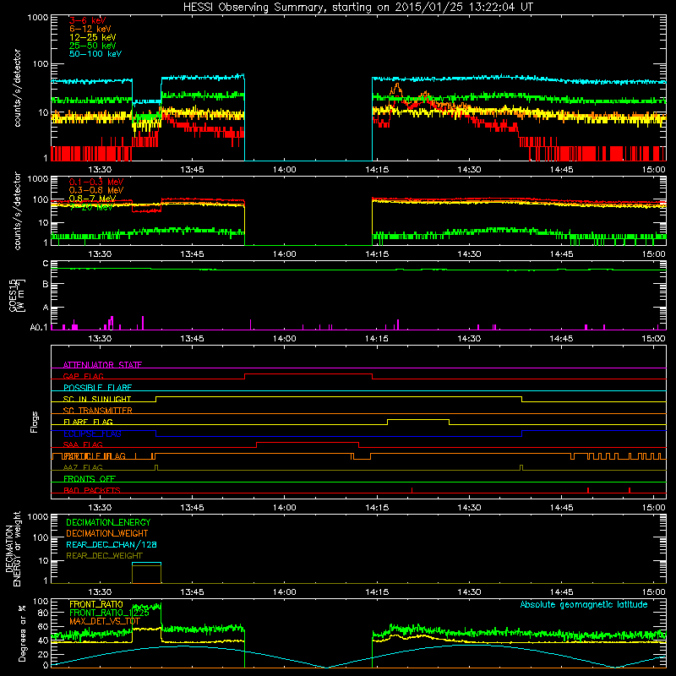
Task: Click the 0.8-7 MeV legend label
Action: (93, 199)
